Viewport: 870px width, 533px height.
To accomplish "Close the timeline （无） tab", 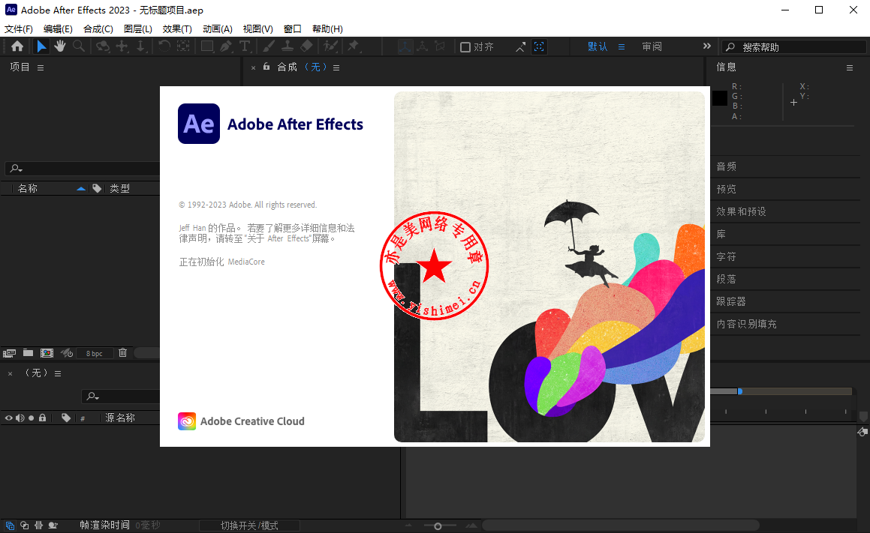I will pos(10,374).
